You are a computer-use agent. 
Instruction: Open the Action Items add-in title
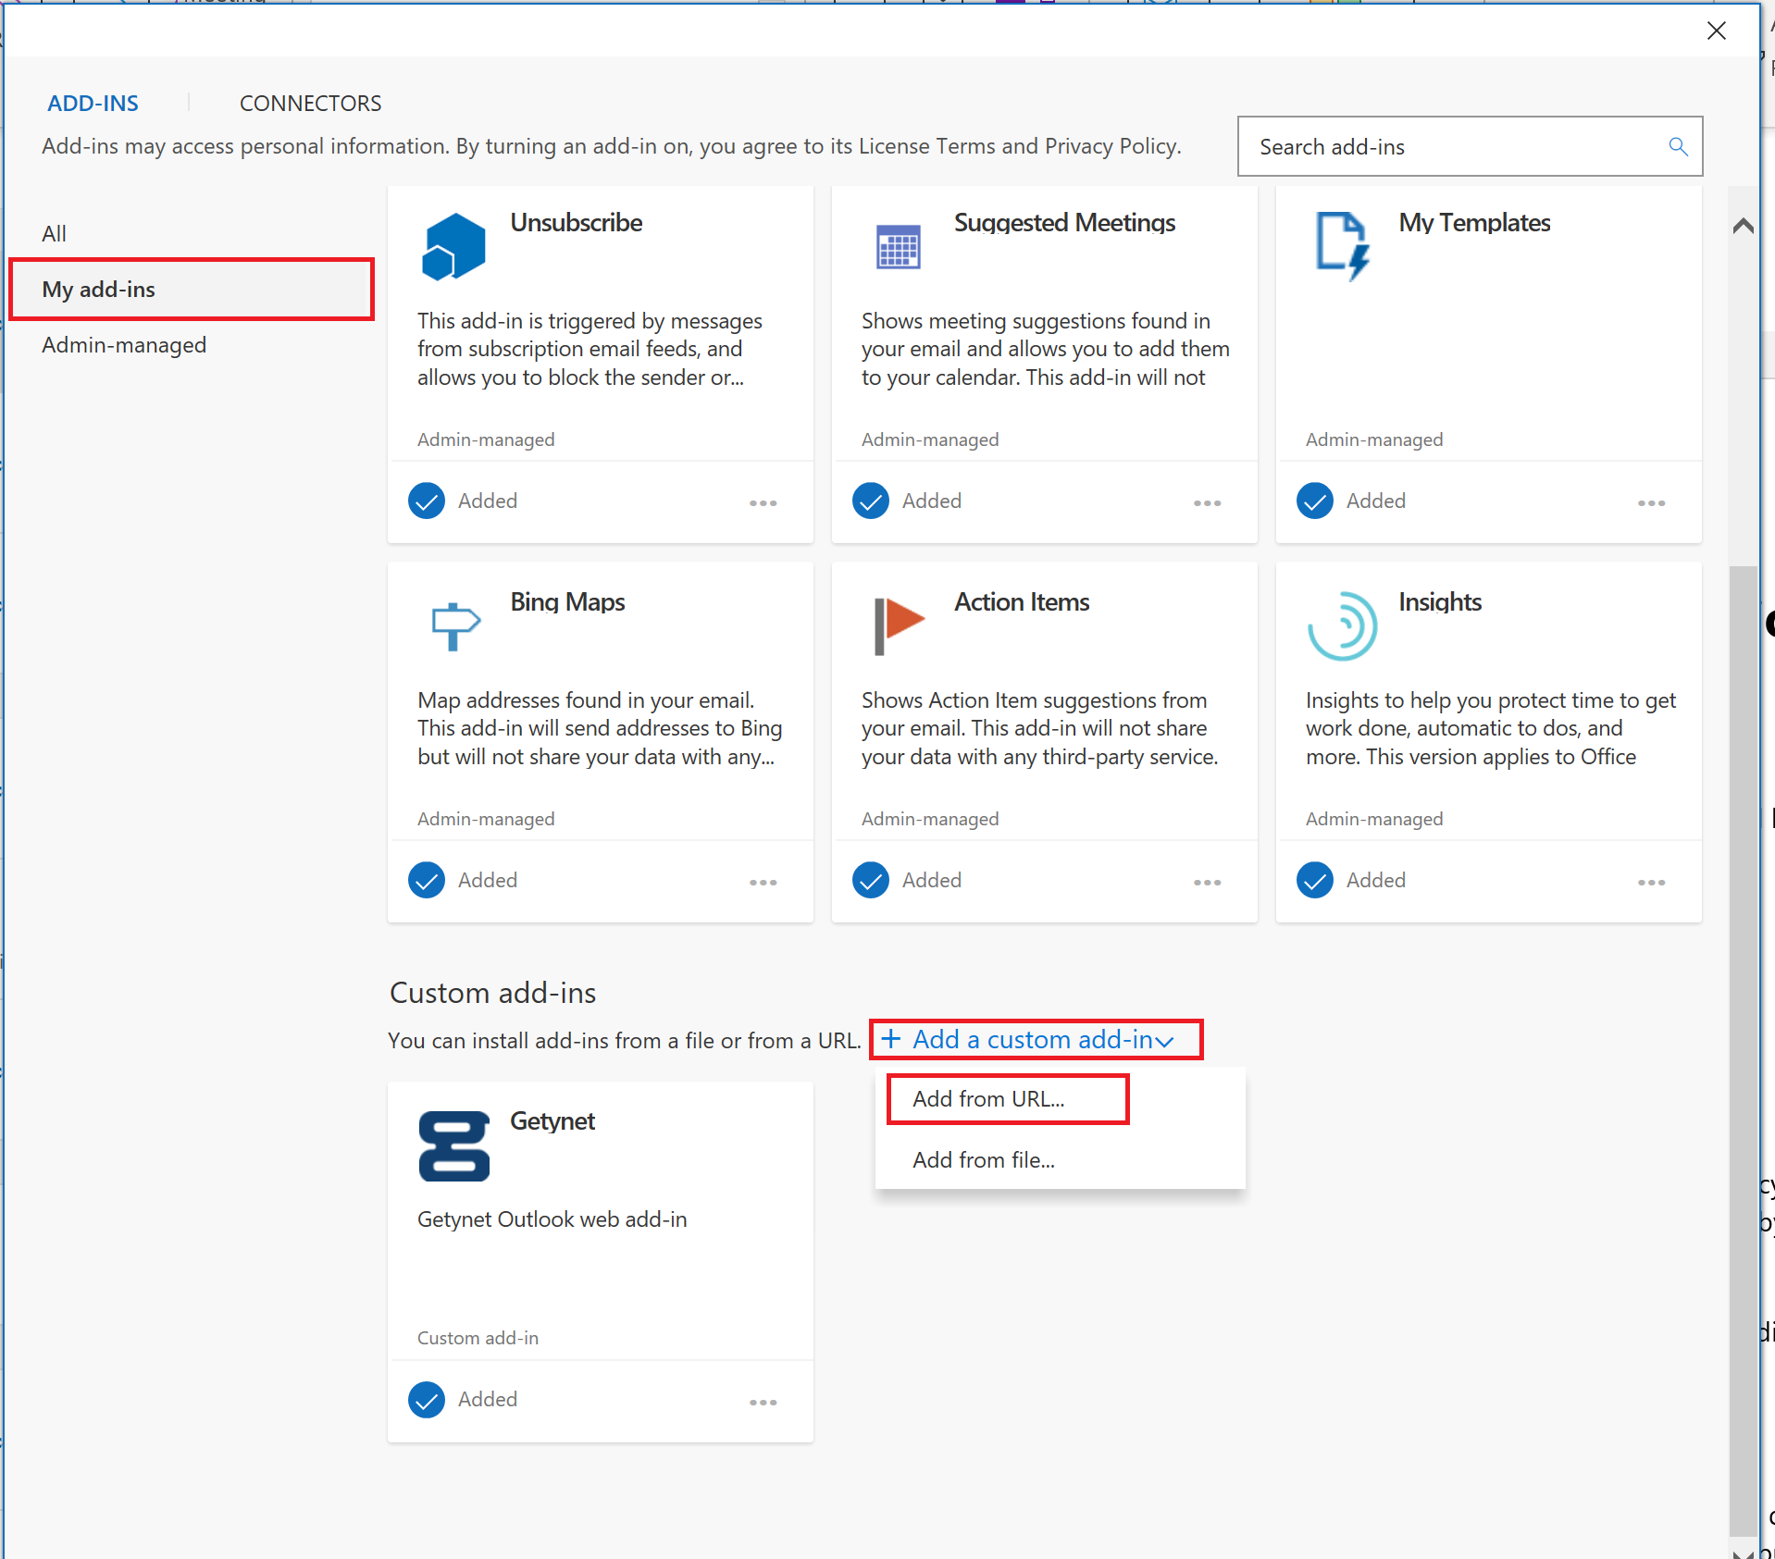coord(1022,602)
